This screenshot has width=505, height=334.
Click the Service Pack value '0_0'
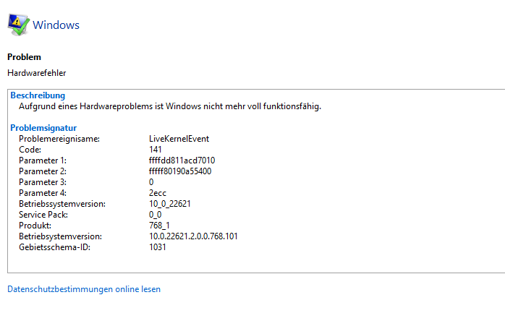tap(156, 215)
